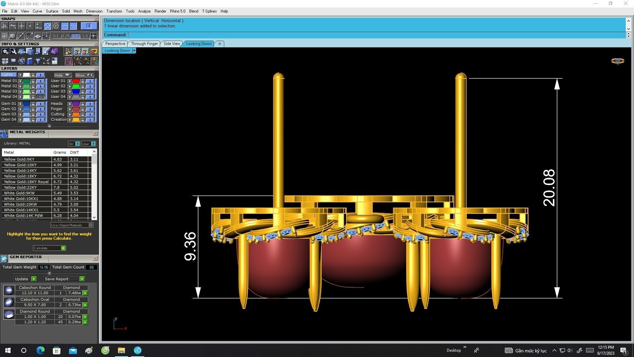Enable the center snap icon

pos(56,26)
